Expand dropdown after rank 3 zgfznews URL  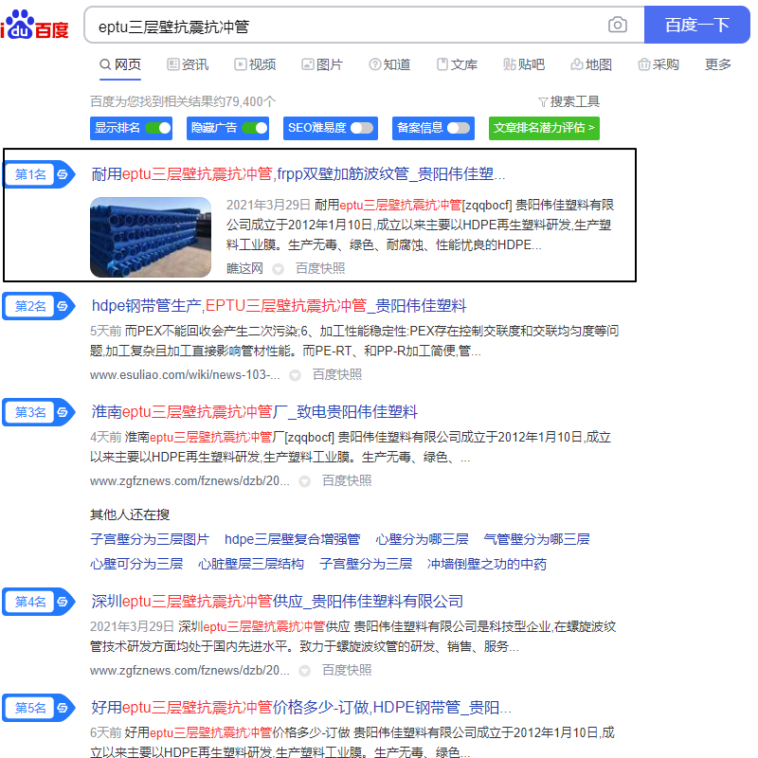[304, 481]
